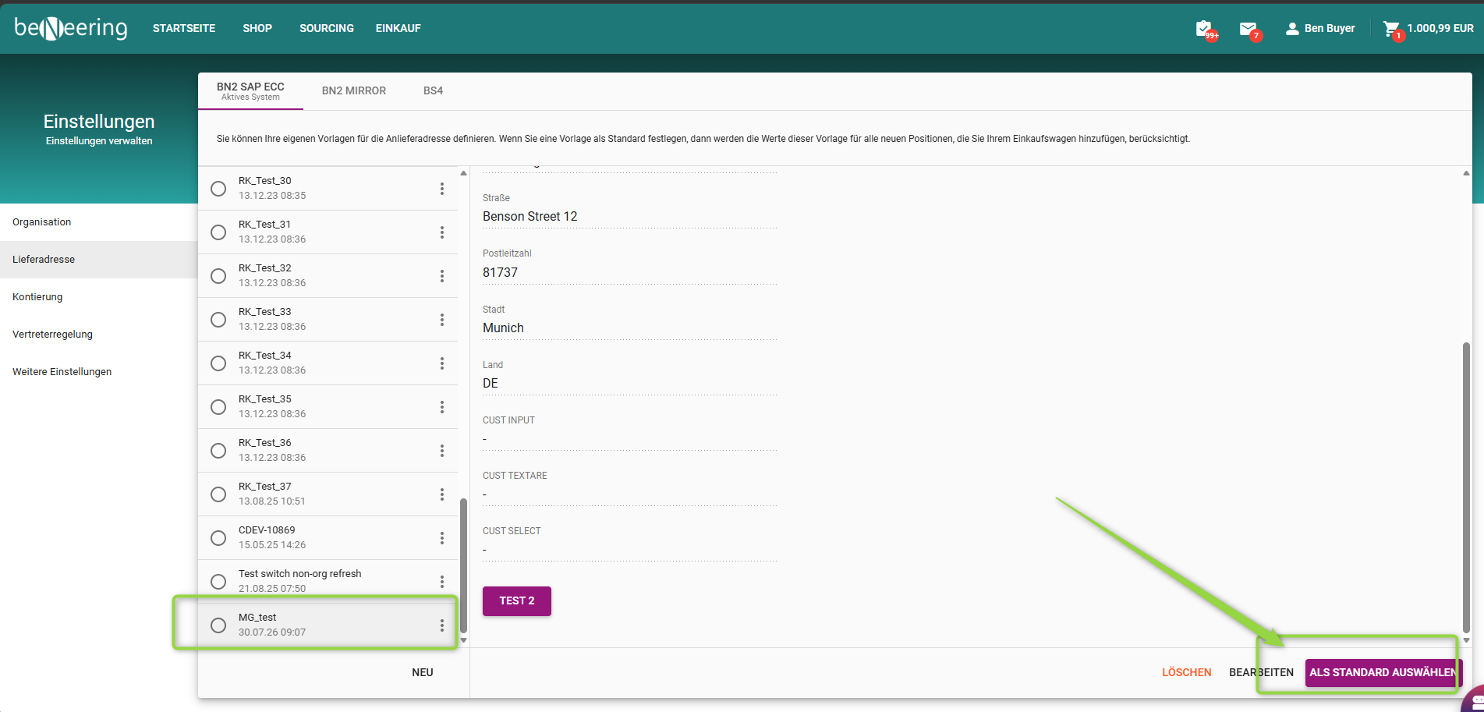The width and height of the screenshot is (1484, 712).
Task: Open more options for RK_Test_37
Action: pyautogui.click(x=441, y=494)
